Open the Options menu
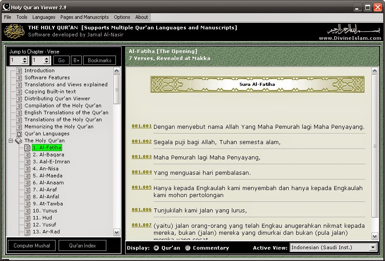 (122, 17)
